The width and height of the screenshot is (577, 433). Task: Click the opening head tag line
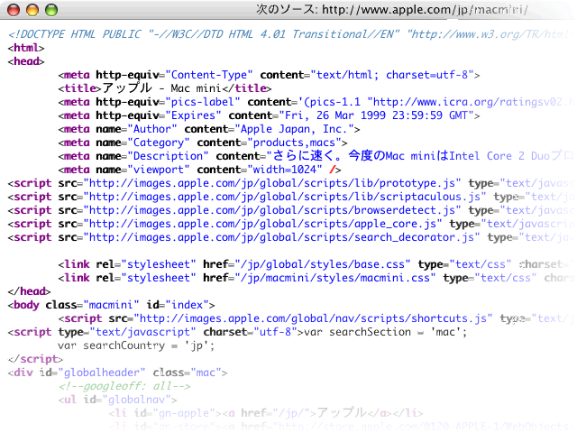tap(26, 61)
